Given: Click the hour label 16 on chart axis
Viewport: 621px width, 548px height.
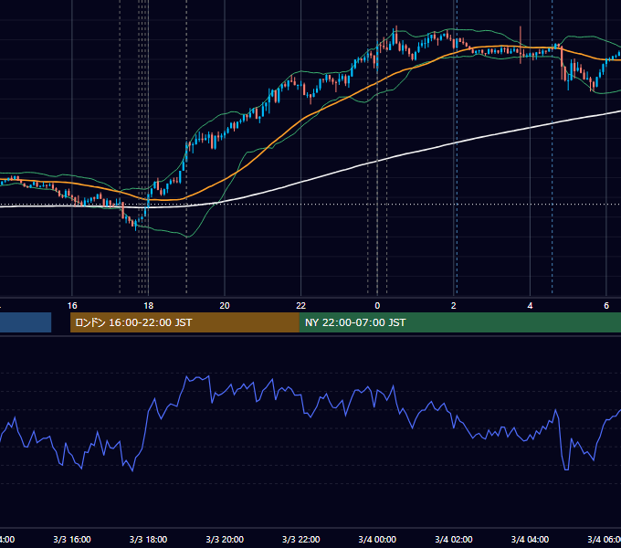Looking at the screenshot, I should pos(72,306).
